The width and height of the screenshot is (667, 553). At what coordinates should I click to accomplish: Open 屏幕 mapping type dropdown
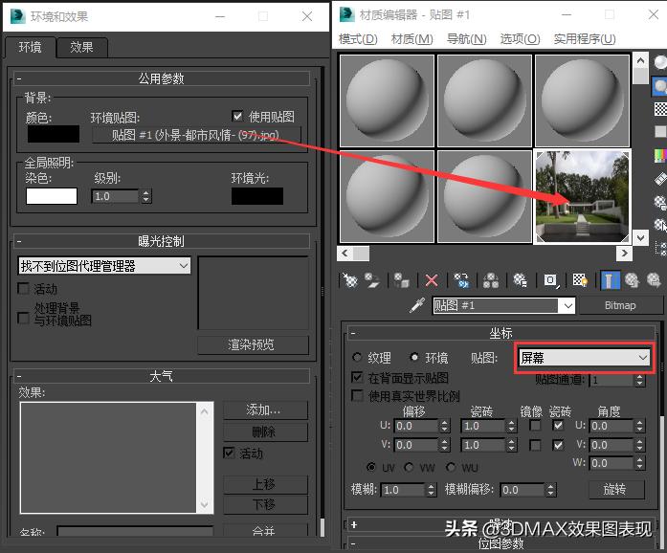pyautogui.click(x=584, y=358)
